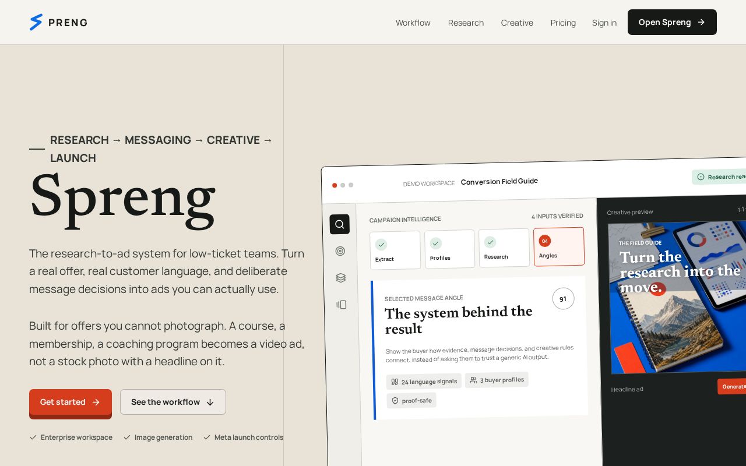Screen dimensions: 746x466
Task: Click the proof-safe chip
Action: click(x=411, y=400)
